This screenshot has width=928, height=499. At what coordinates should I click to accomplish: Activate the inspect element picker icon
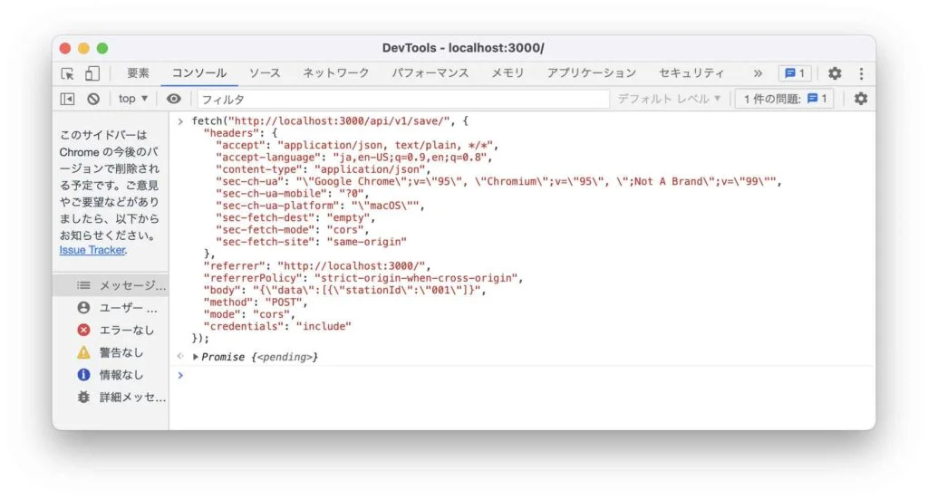(68, 73)
